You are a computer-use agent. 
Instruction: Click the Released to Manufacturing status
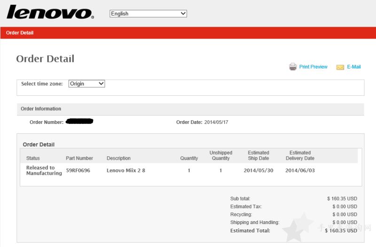pos(44,170)
